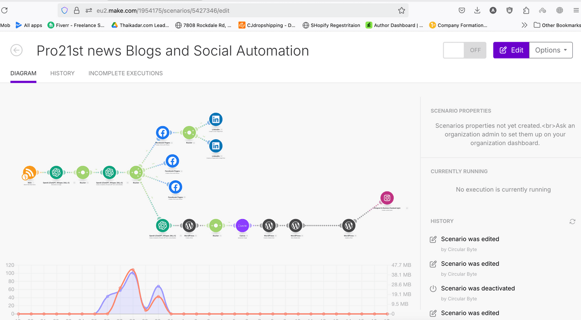
Task: Open the lowest Facebook Pages module
Action: 175,187
